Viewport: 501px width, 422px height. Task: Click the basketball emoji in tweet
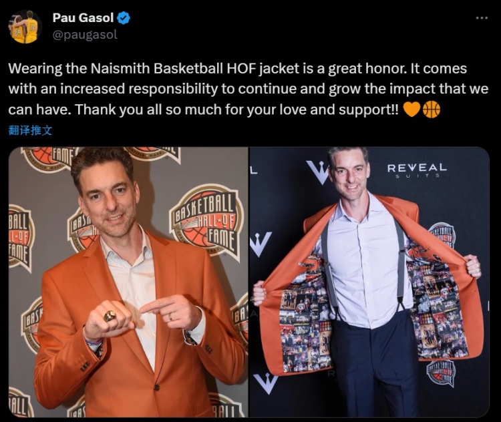point(432,110)
